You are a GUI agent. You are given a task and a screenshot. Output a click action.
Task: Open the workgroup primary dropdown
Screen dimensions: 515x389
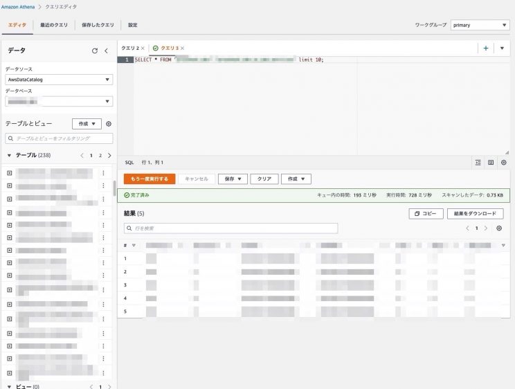point(480,25)
